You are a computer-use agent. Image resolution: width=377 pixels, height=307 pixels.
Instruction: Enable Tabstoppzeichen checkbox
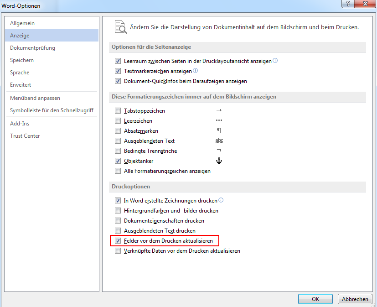pyautogui.click(x=118, y=111)
